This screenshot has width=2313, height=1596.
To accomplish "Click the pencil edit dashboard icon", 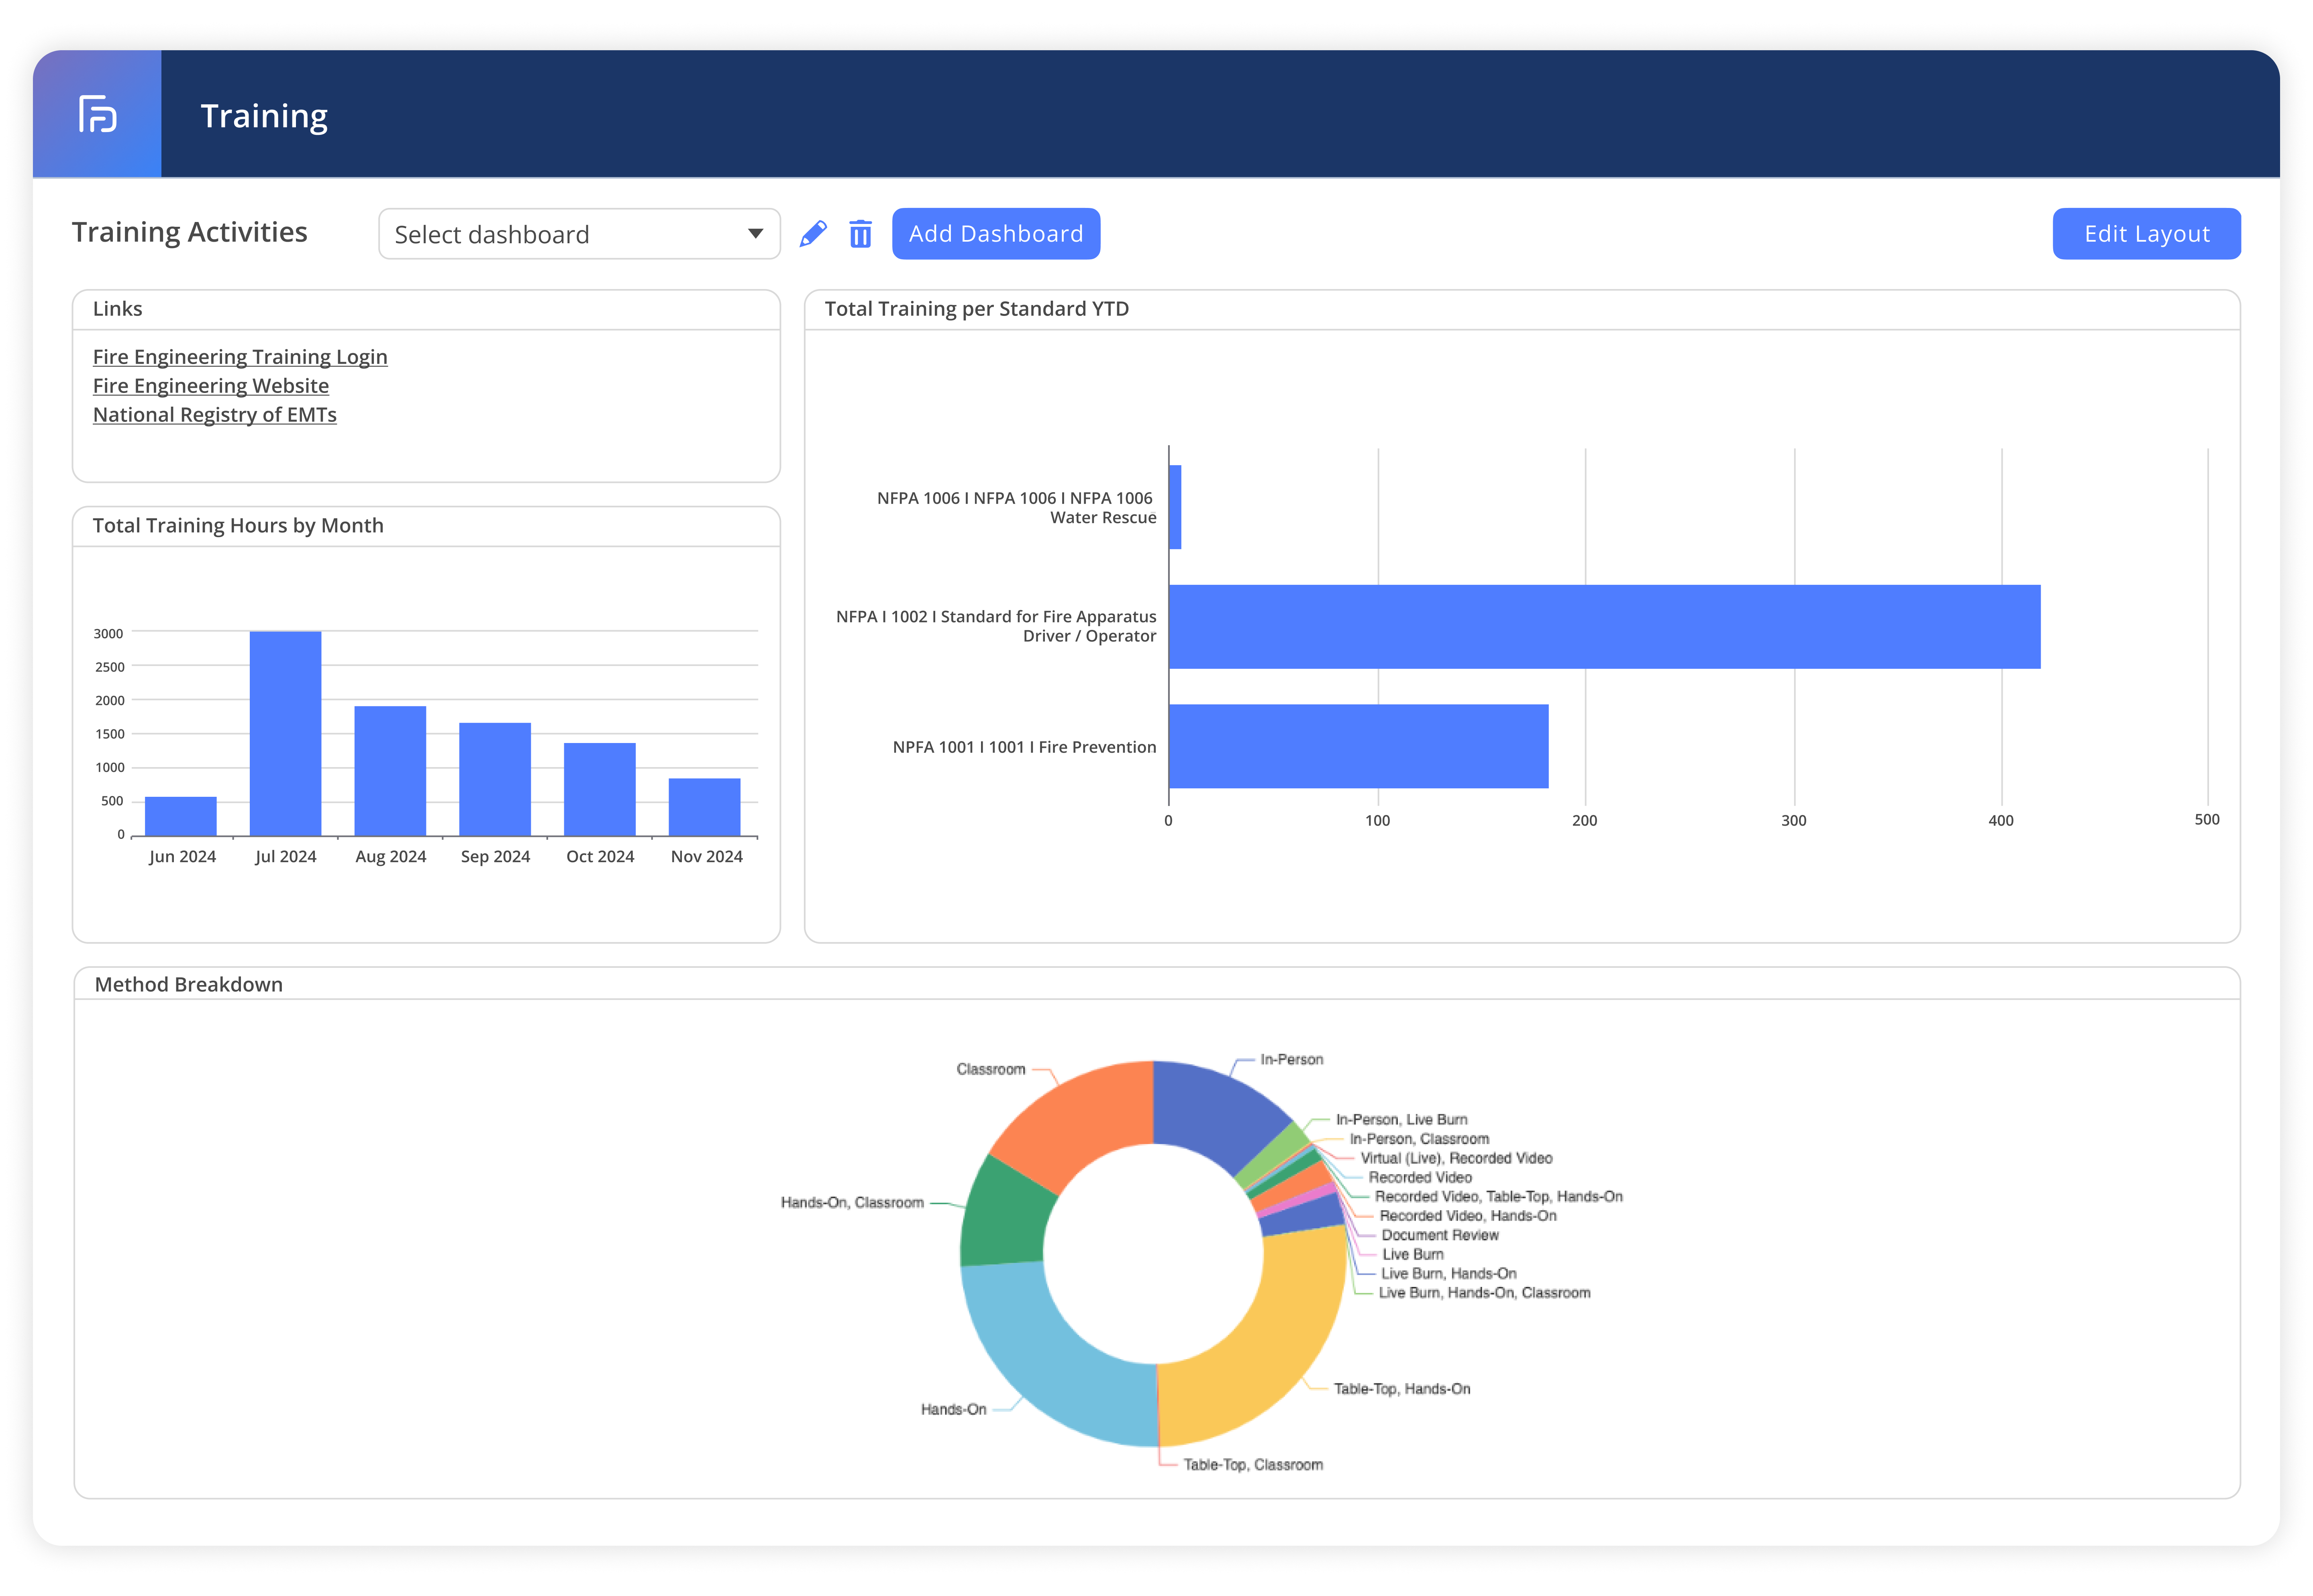I will coord(813,234).
